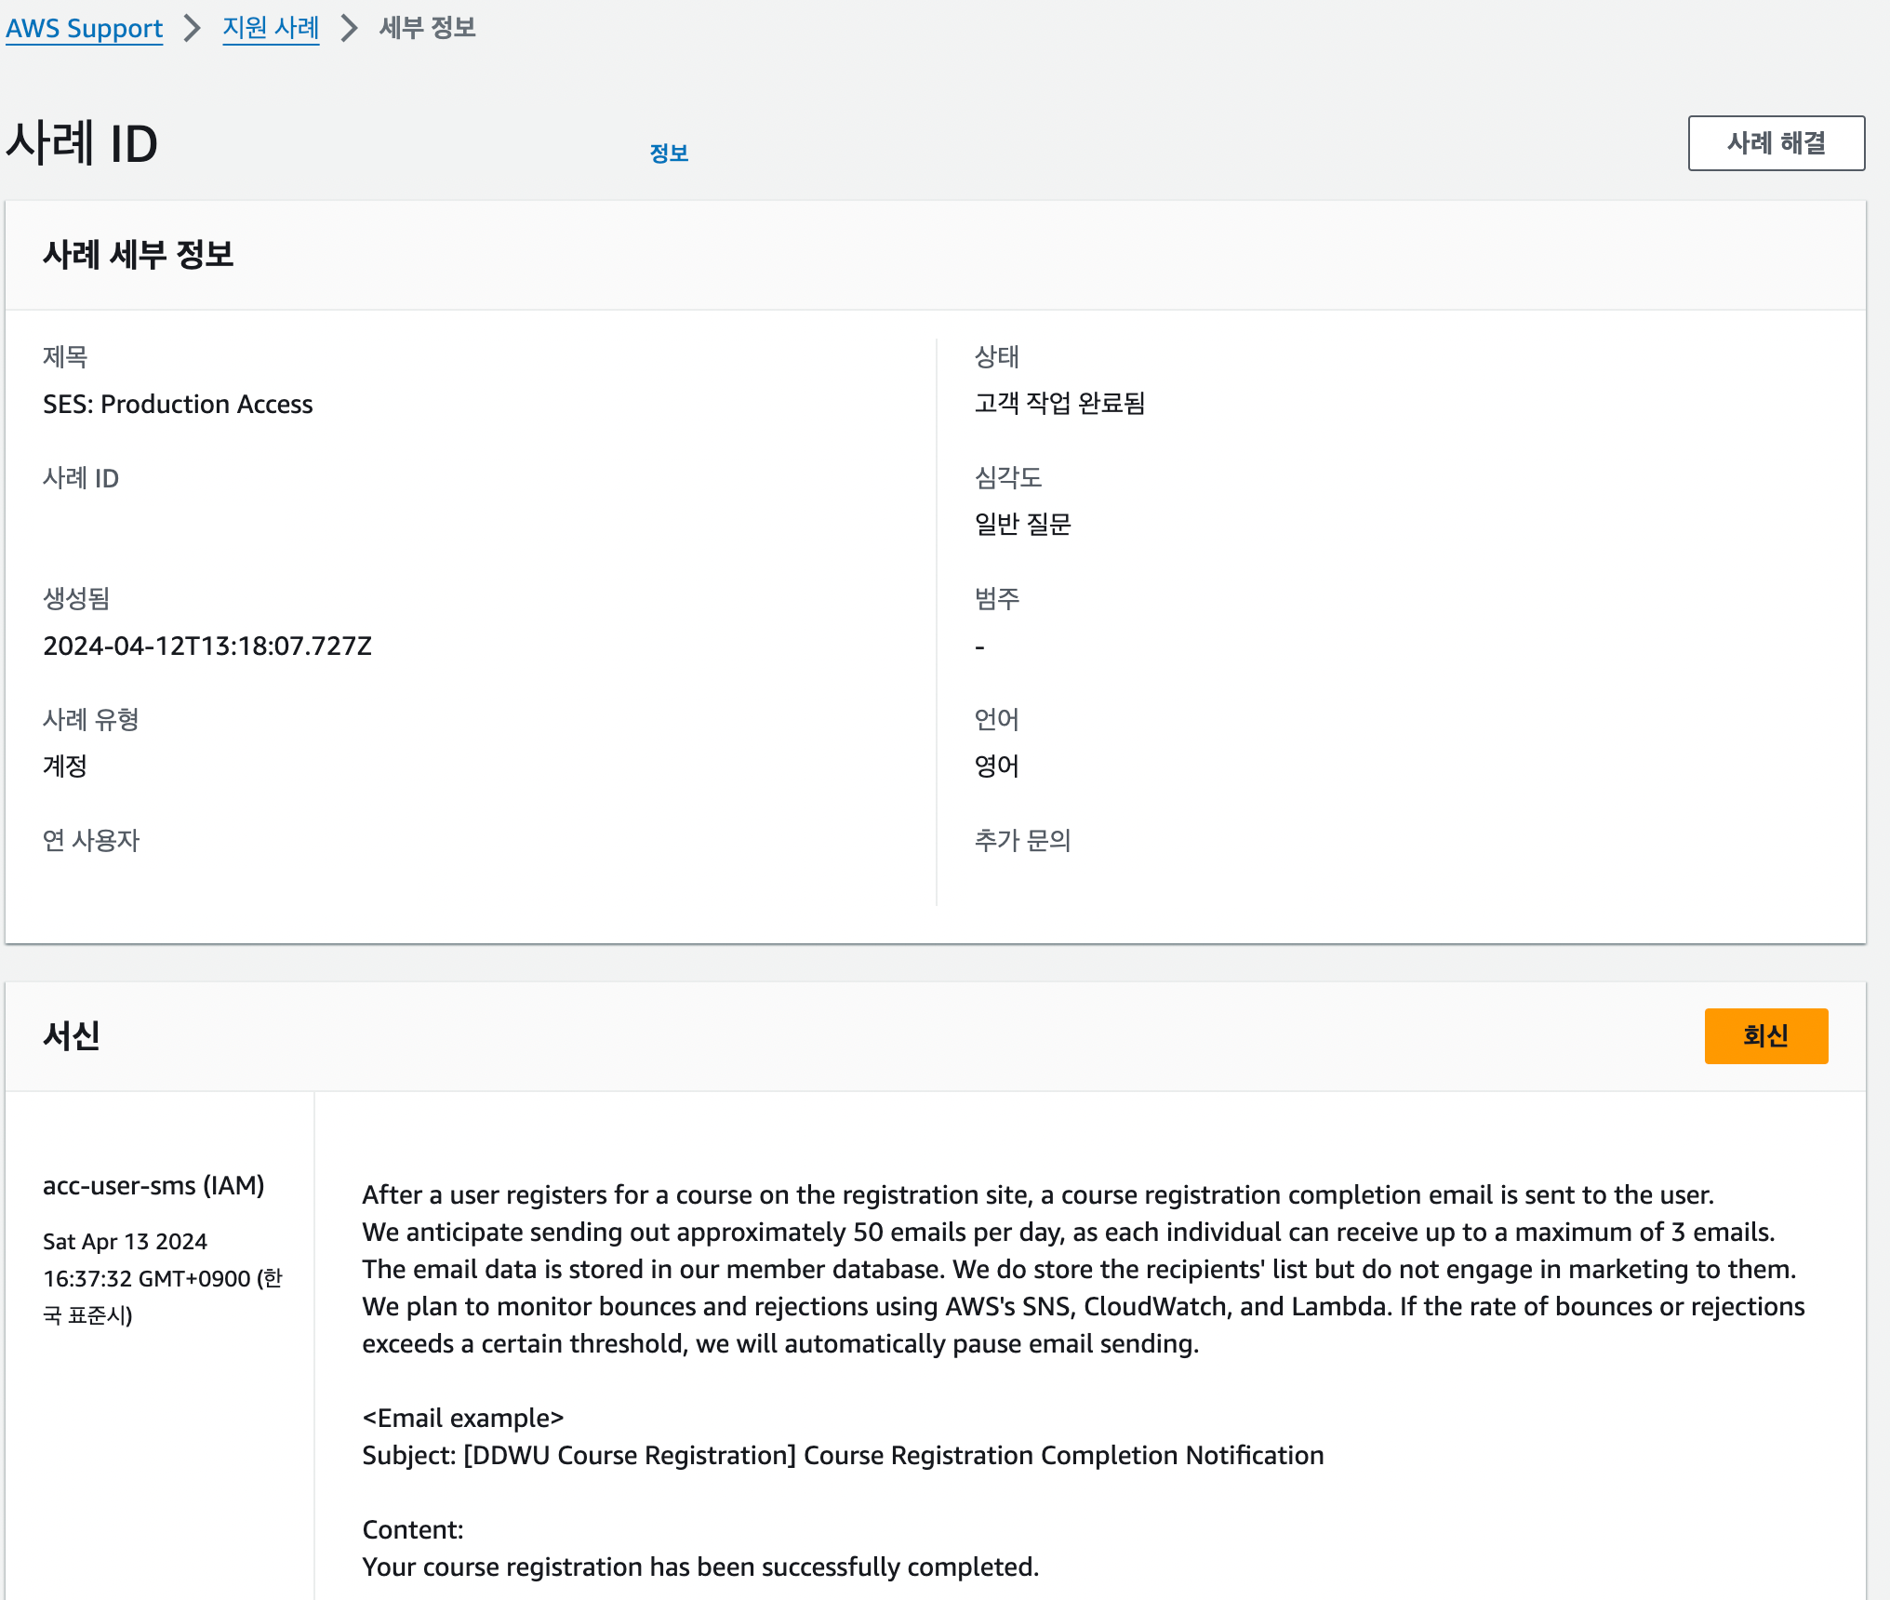Click the 사례 해결 button
This screenshot has height=1600, width=1890.
point(1777,143)
